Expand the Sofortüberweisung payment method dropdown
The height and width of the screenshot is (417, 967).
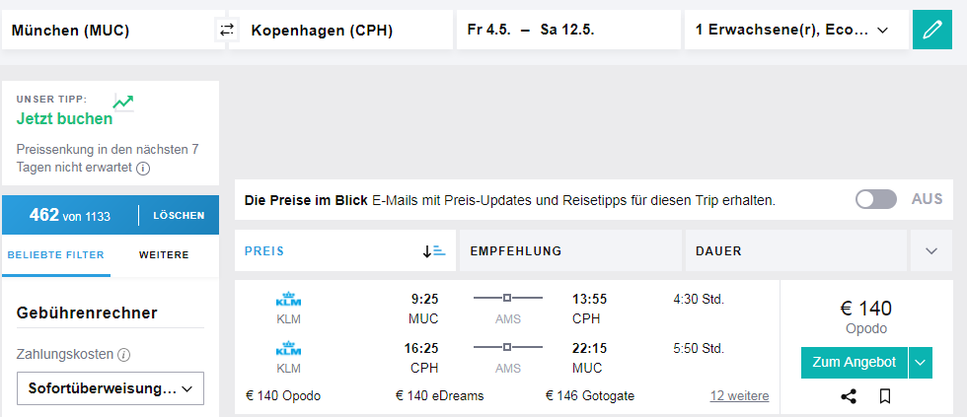tap(111, 388)
